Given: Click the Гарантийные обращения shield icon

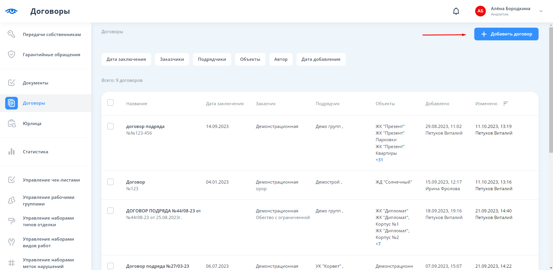Looking at the screenshot, I should click(x=12, y=54).
